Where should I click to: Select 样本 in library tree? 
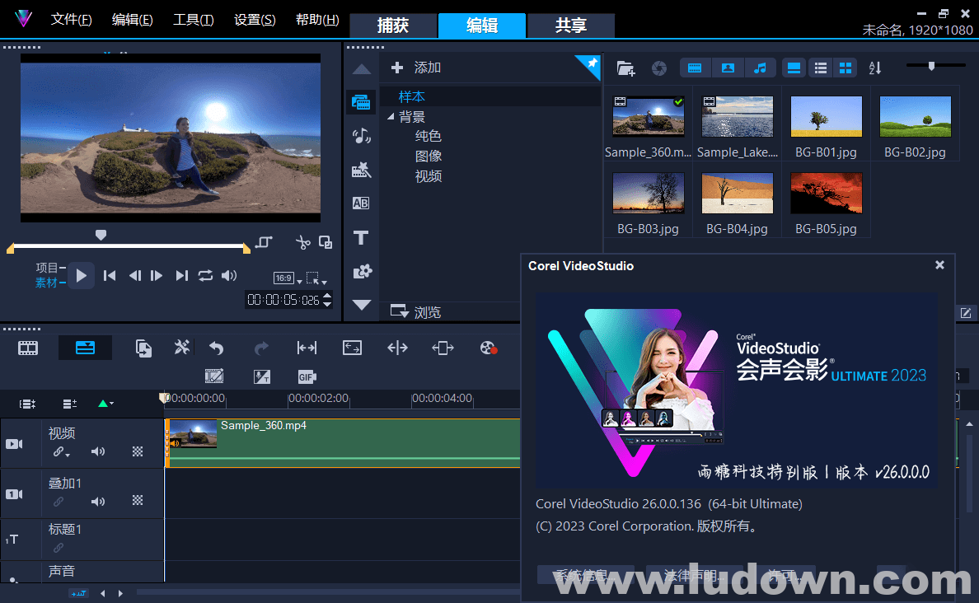pos(411,96)
